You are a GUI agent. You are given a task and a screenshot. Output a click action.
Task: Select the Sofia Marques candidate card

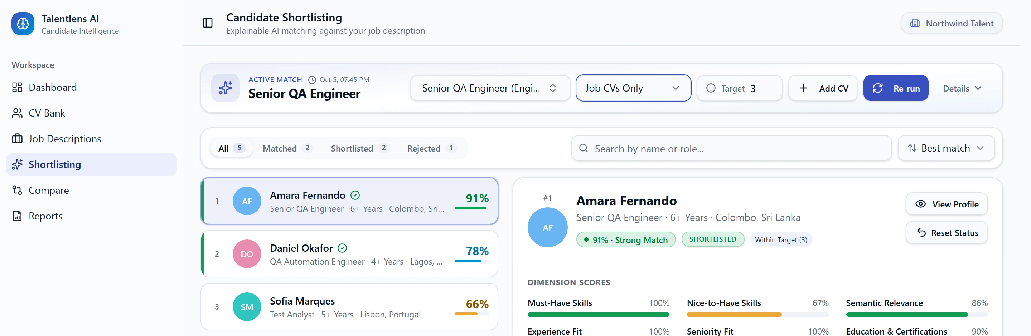point(349,307)
